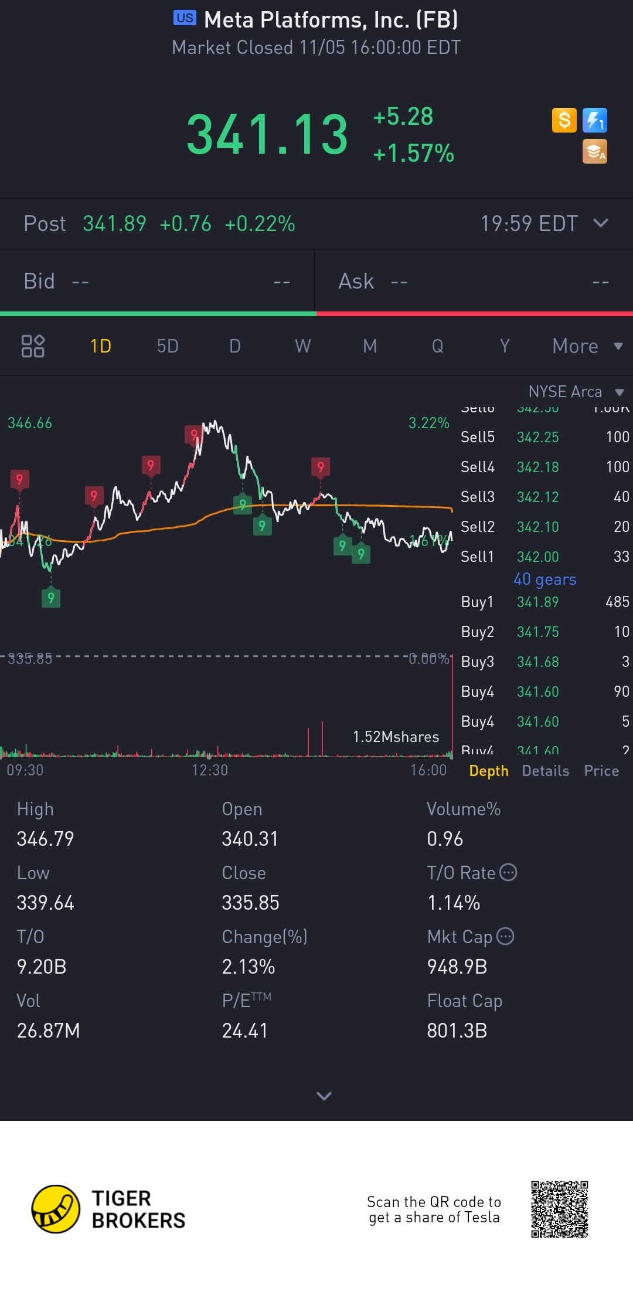This screenshot has width=633, height=1298.
Task: Tap the Change(%) value 2.13%
Action: point(249,967)
